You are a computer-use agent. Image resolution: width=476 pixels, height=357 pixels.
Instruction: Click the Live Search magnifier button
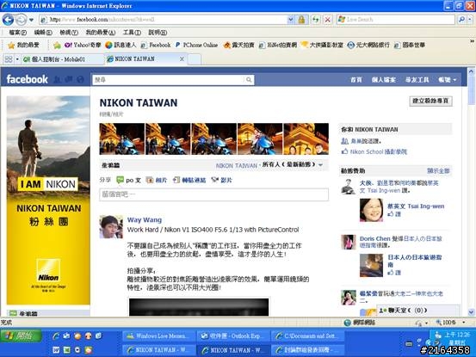[x=461, y=20]
